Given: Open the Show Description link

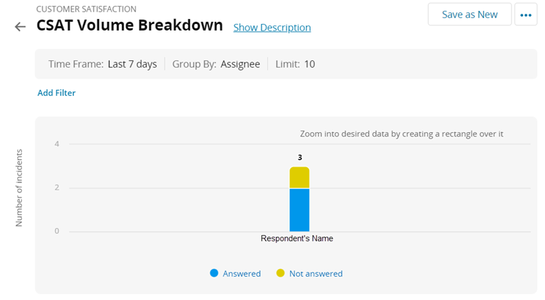Looking at the screenshot, I should pyautogui.click(x=271, y=28).
